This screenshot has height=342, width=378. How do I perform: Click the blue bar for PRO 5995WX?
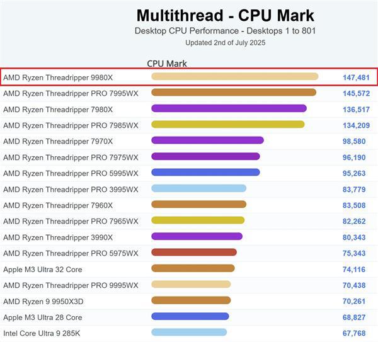[x=205, y=173]
